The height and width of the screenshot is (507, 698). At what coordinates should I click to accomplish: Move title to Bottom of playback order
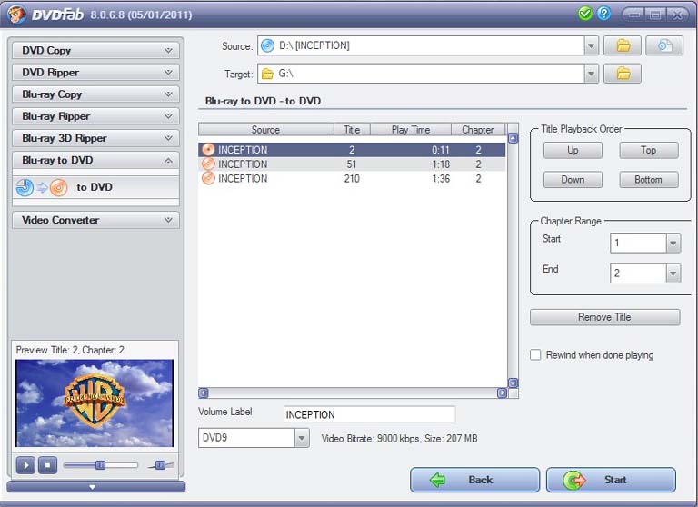tap(649, 179)
